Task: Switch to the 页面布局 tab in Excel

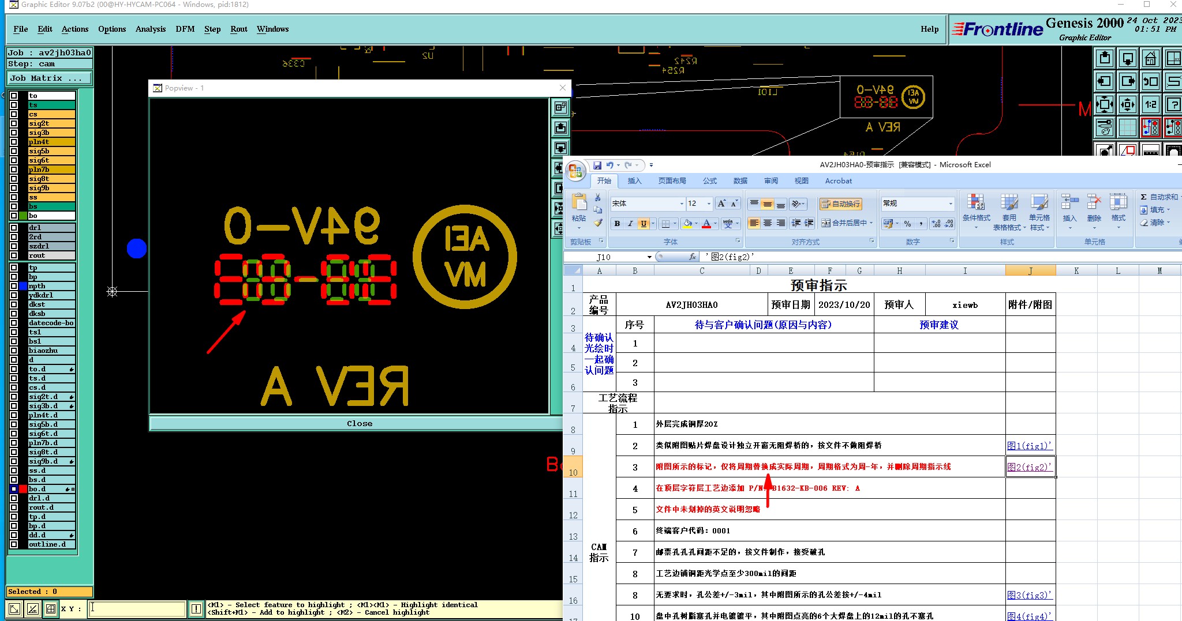Action: (672, 181)
